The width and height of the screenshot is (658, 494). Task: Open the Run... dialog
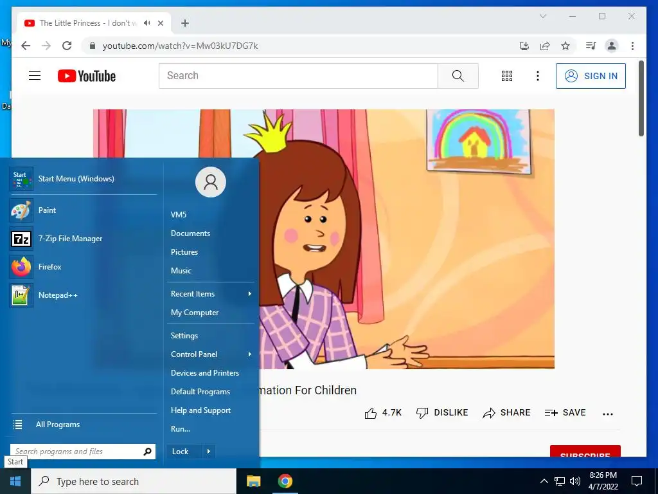click(181, 429)
